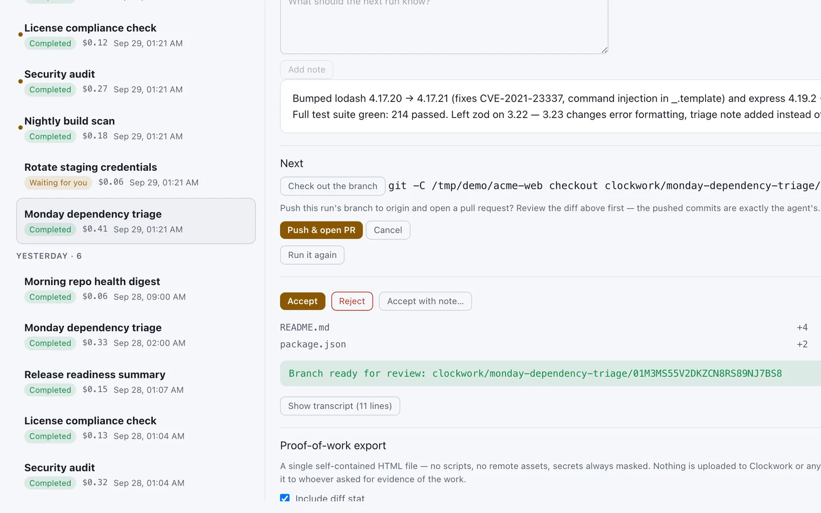Click the package.json file name
Image resolution: width=821 pixels, height=513 pixels.
coord(313,344)
